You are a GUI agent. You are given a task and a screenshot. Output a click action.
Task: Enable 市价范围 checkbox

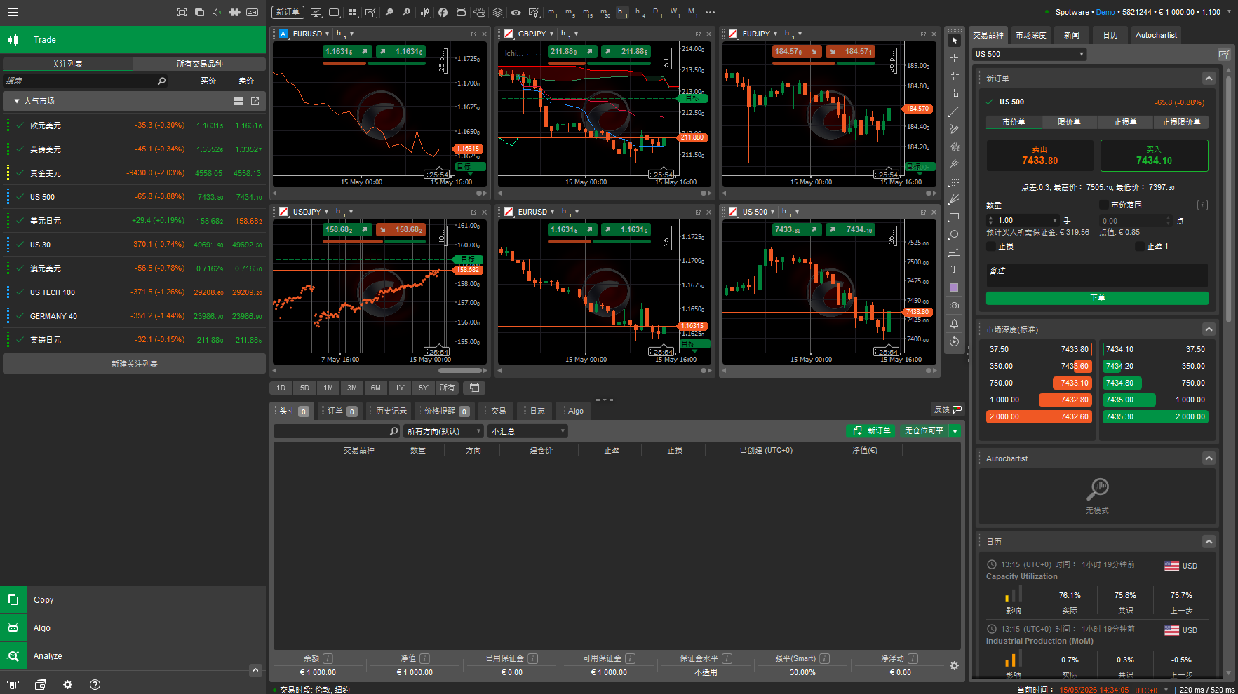coord(1103,205)
